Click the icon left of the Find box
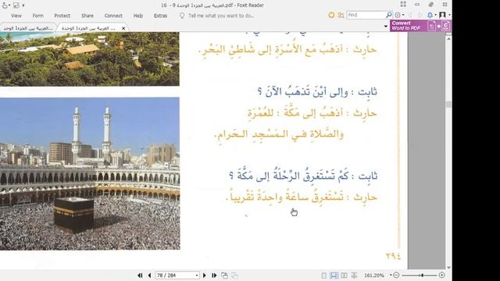Viewport: 500px width, 281px height. (x=341, y=15)
